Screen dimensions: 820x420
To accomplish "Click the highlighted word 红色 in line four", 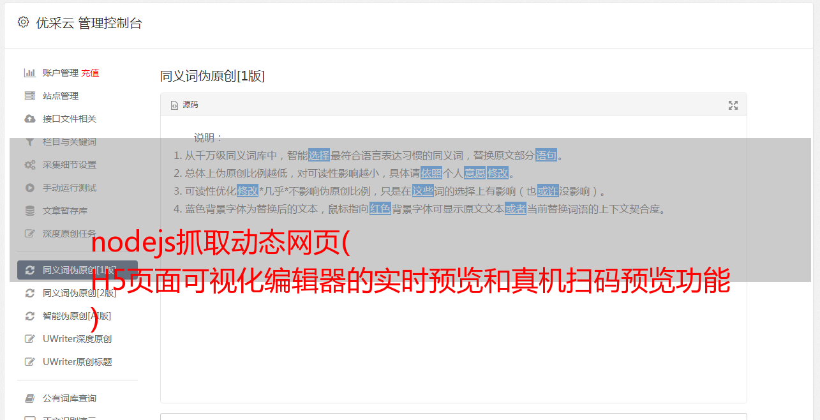I will [380, 209].
